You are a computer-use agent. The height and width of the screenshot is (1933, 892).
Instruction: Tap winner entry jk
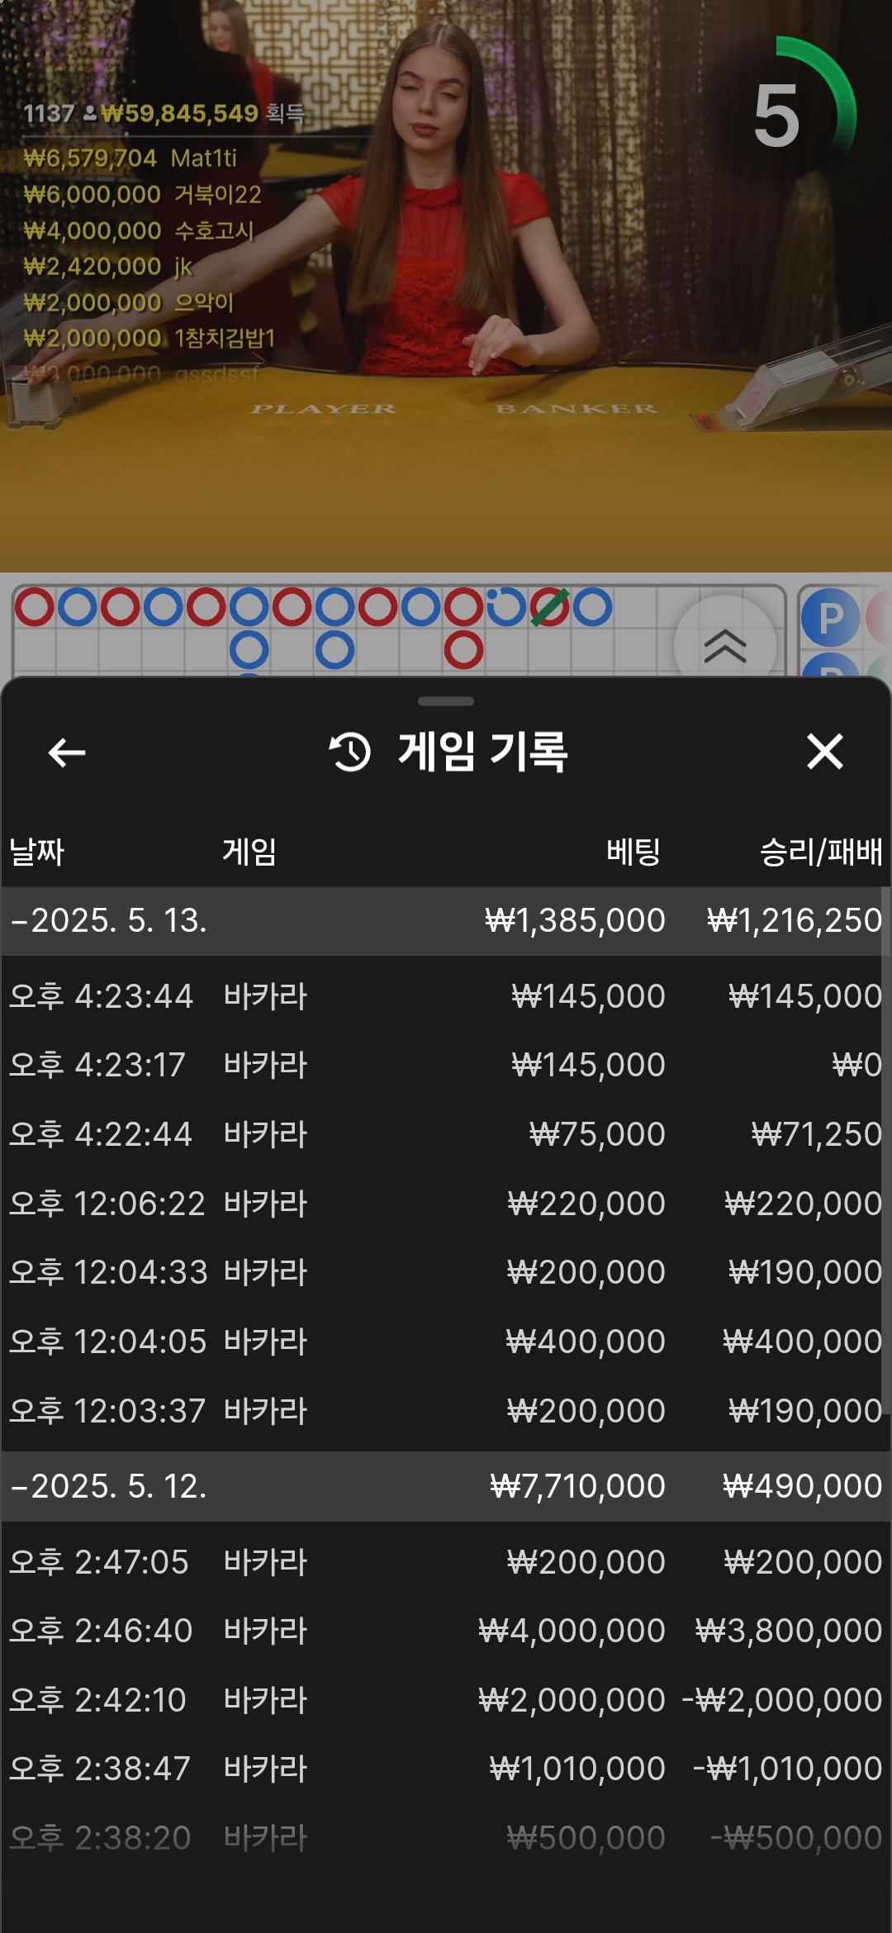(108, 266)
